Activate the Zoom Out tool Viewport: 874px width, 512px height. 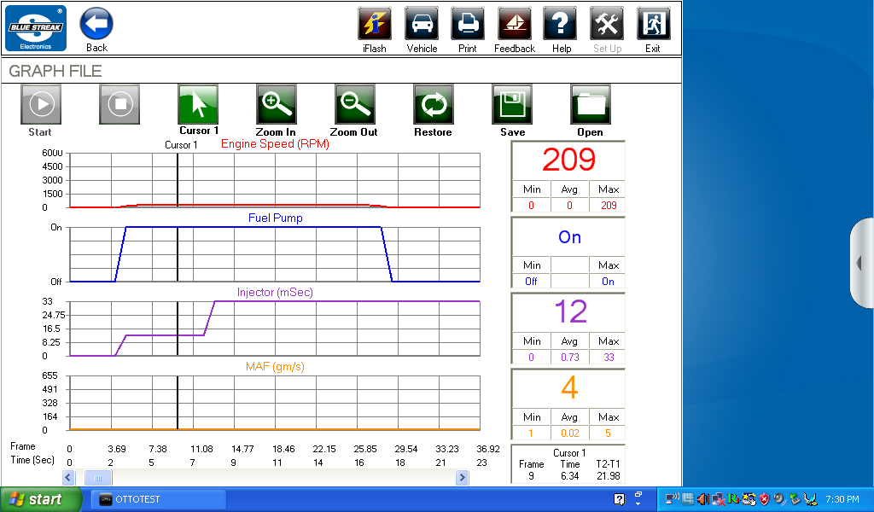(354, 104)
